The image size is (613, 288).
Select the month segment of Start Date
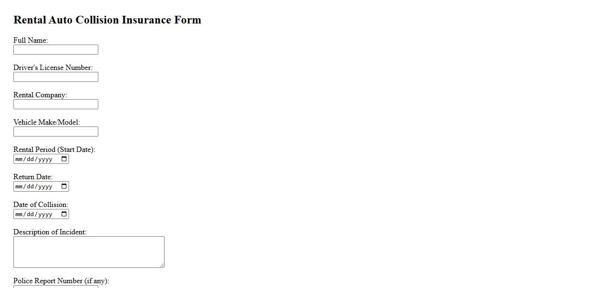click(19, 159)
